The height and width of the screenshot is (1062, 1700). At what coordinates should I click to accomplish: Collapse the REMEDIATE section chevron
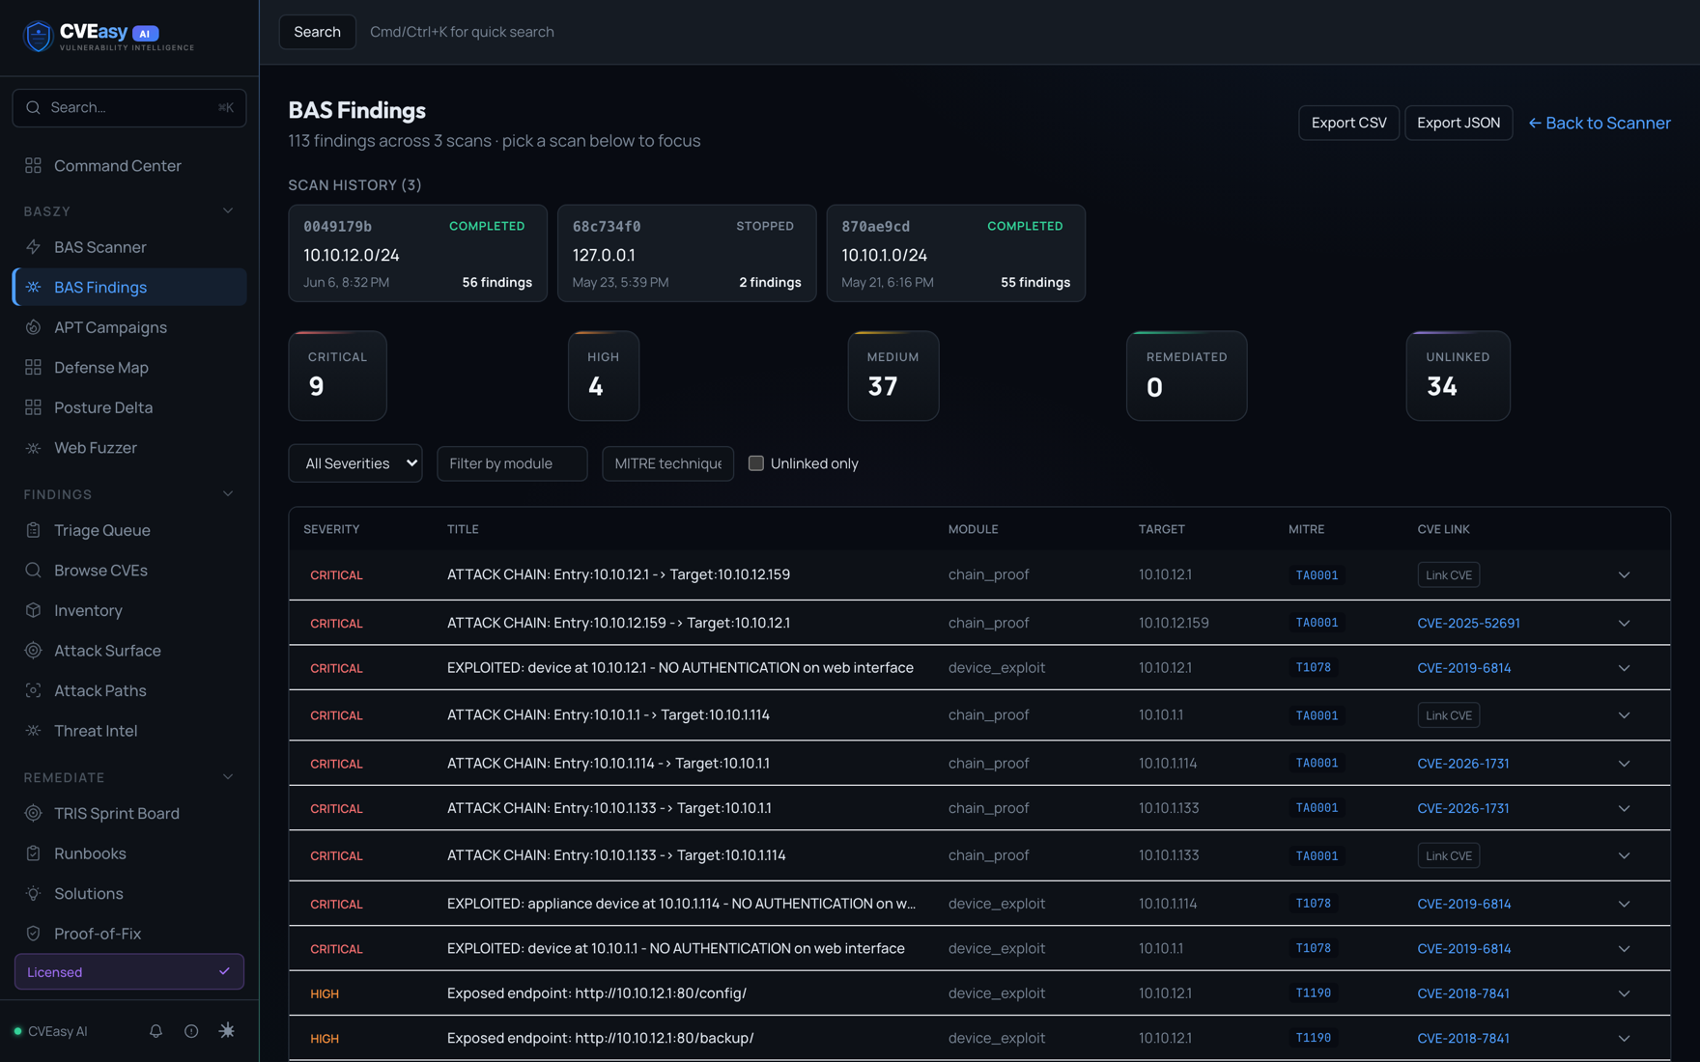pyautogui.click(x=228, y=777)
